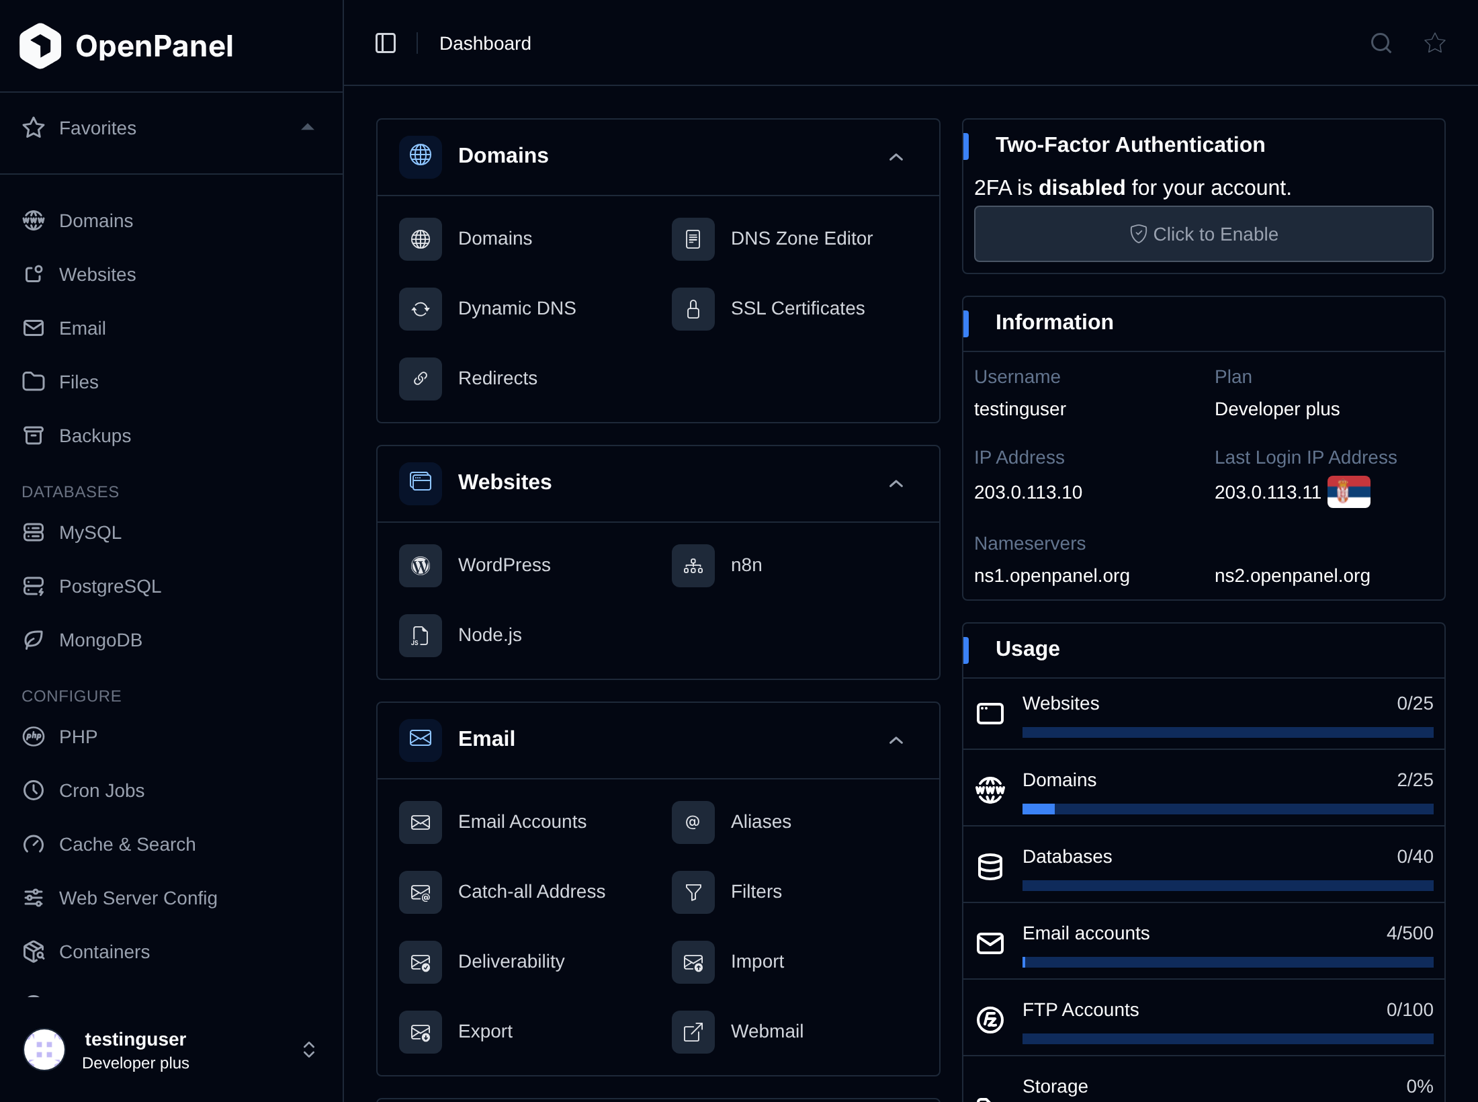This screenshot has height=1102, width=1478.
Task: Click the Dashboard breadcrumb title
Action: (485, 44)
